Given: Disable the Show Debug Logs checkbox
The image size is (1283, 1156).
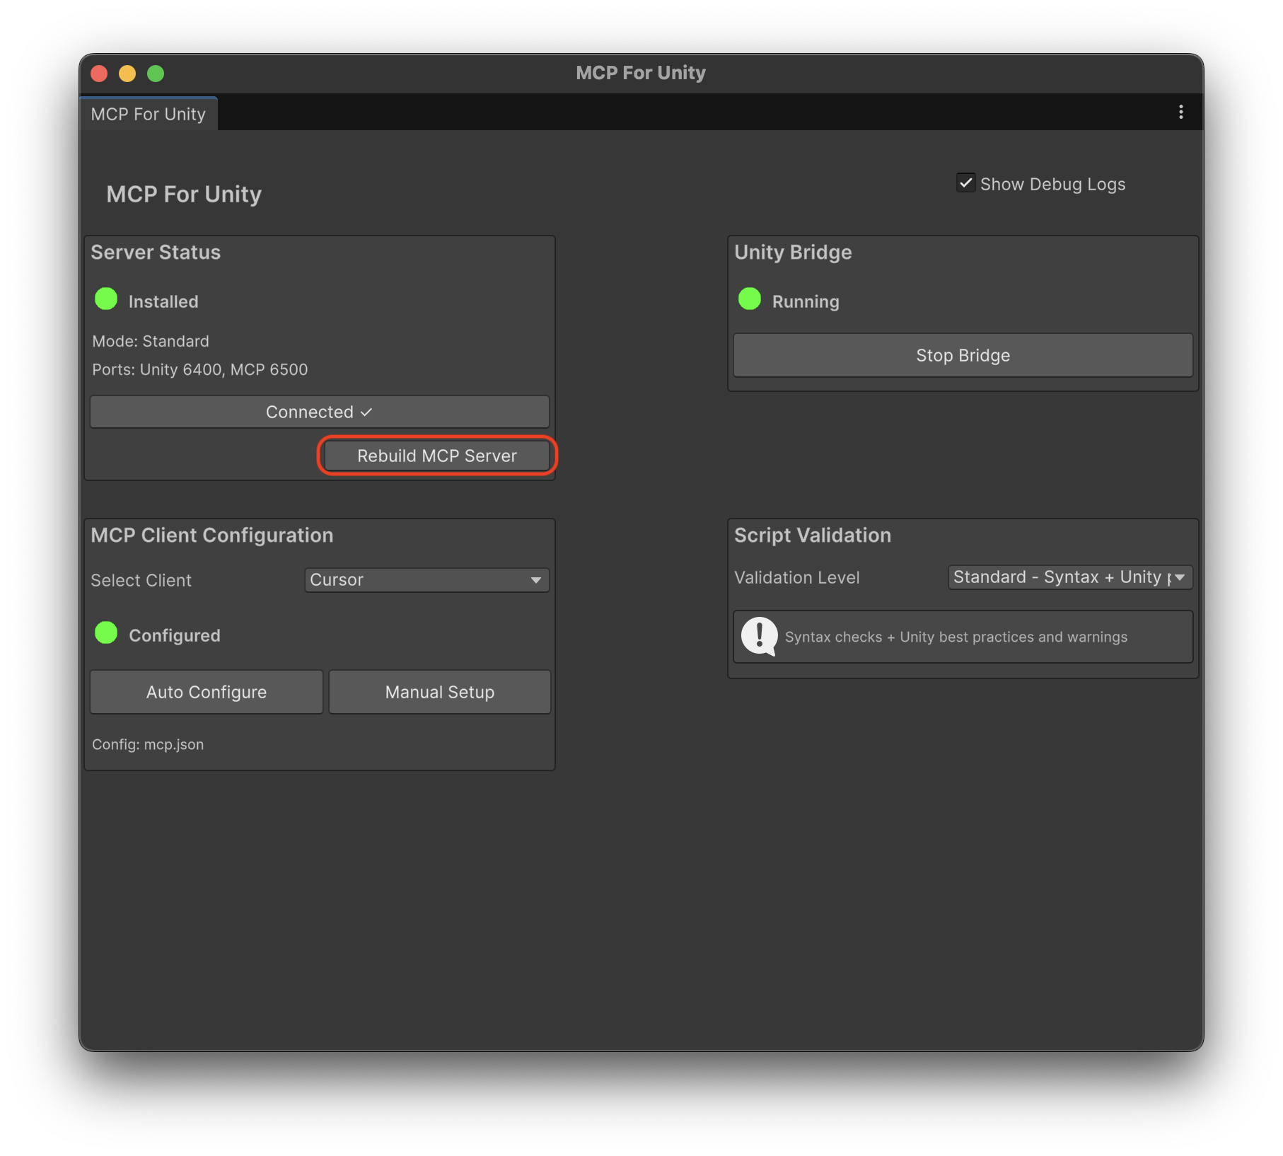Looking at the screenshot, I should click(x=966, y=183).
